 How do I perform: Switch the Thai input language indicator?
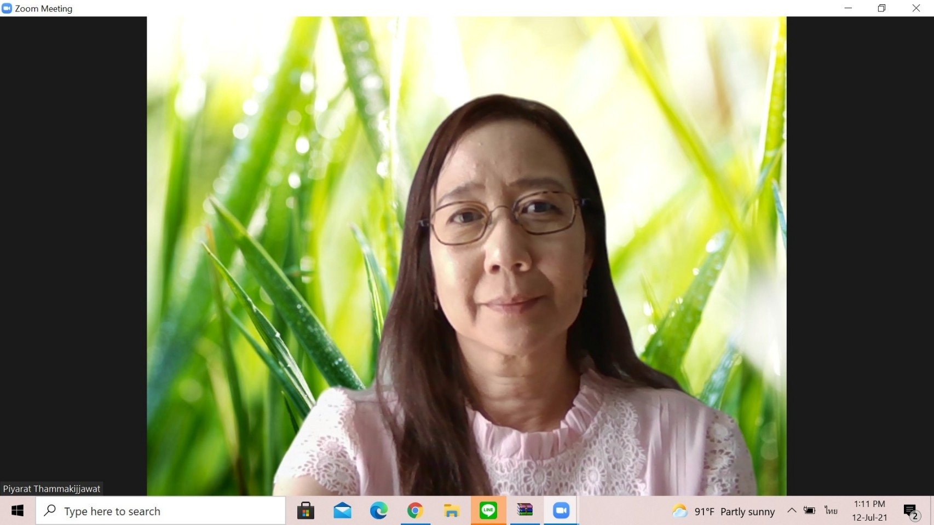(x=831, y=511)
